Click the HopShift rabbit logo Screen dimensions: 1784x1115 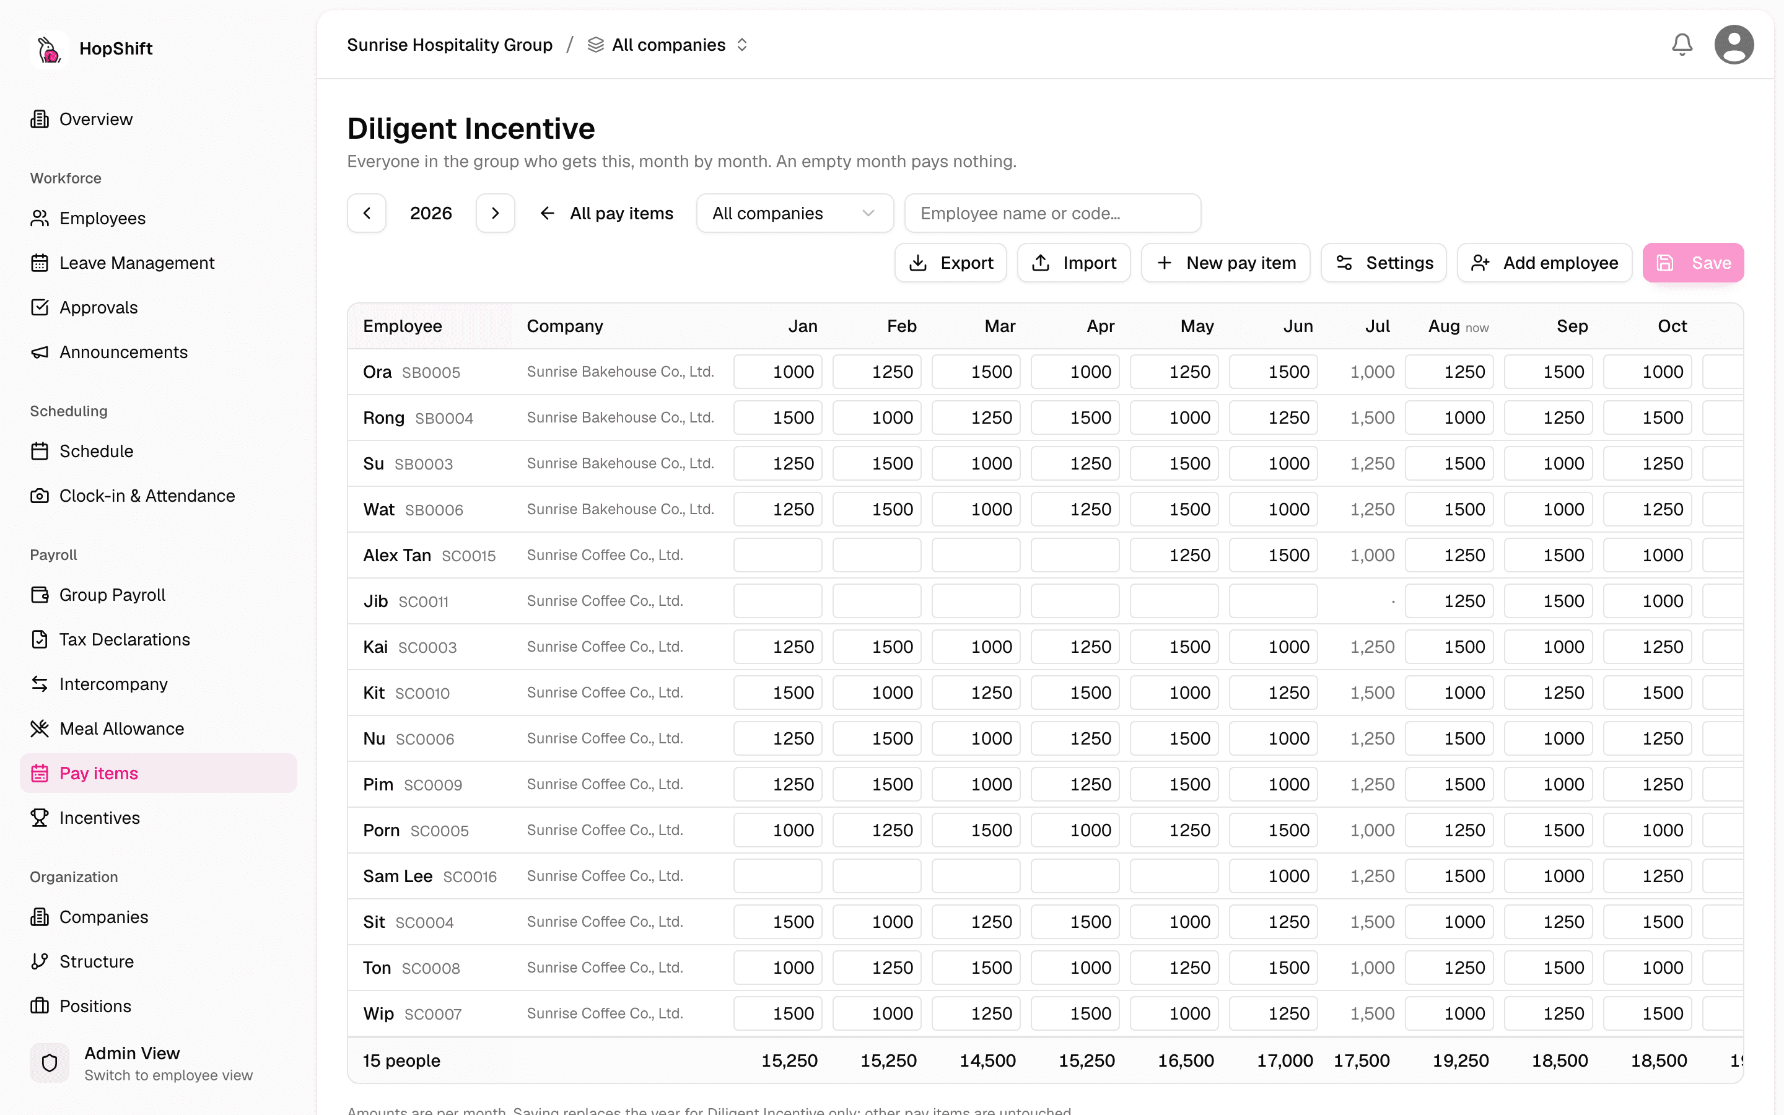coord(49,49)
